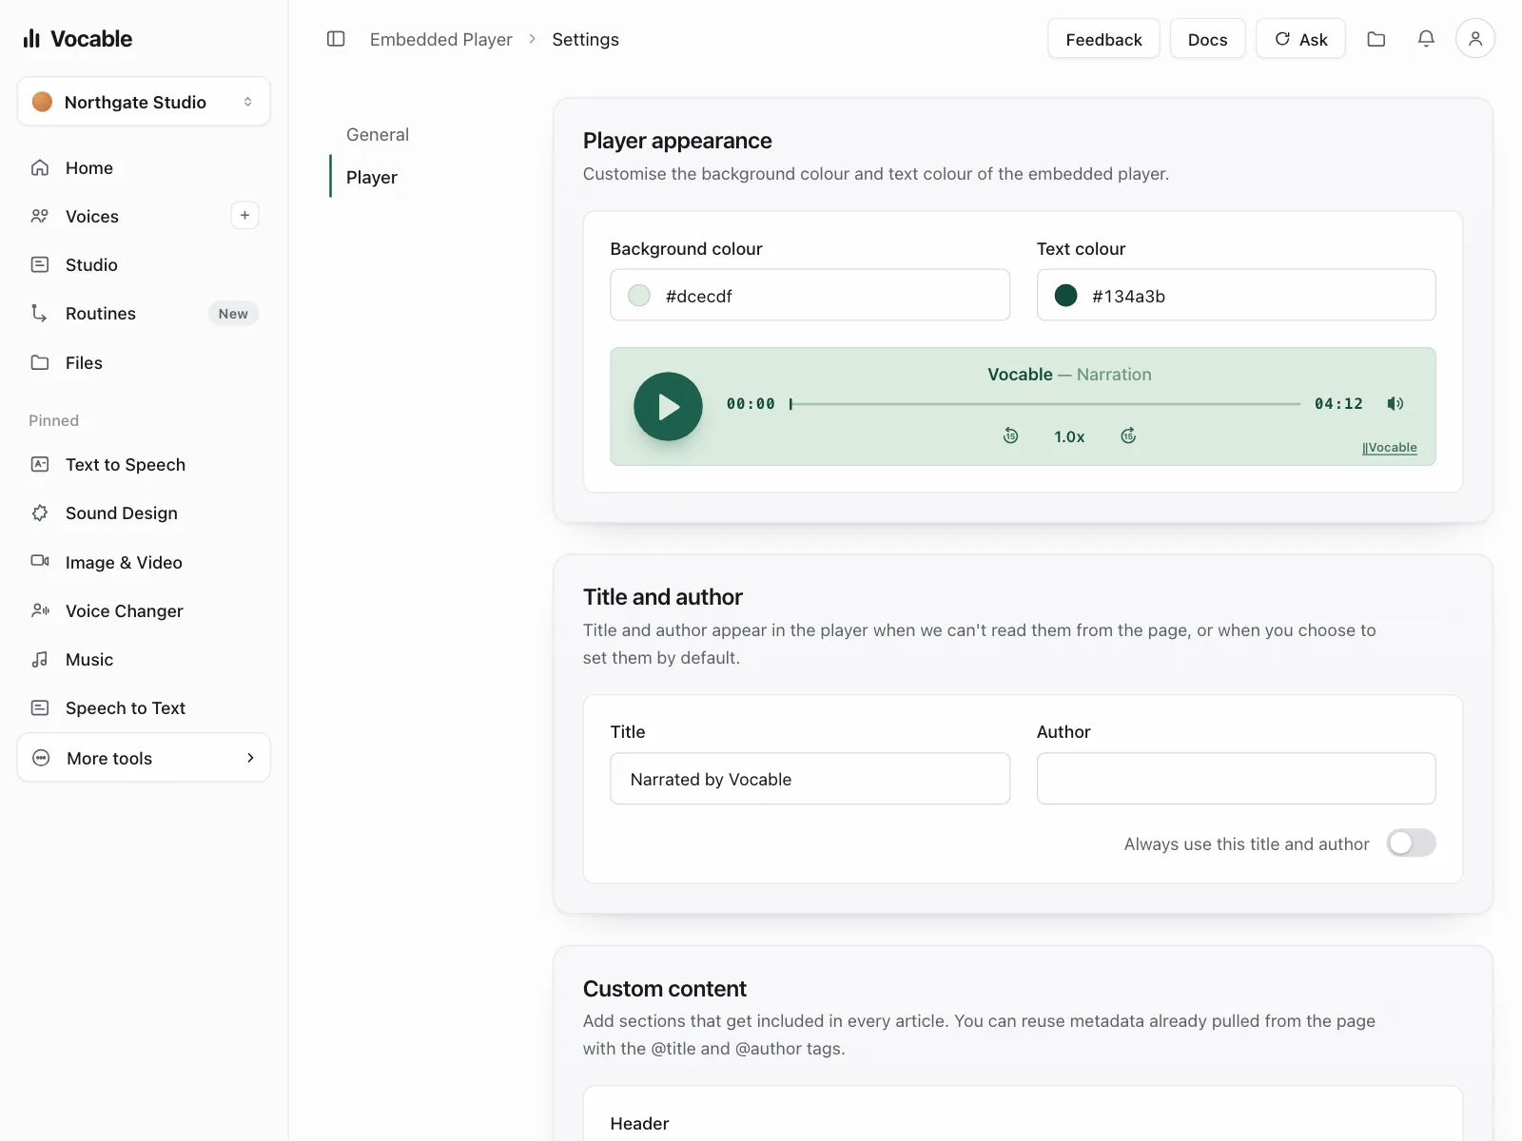Toggle Always use this title and author
This screenshot has height=1141, width=1522.
tap(1411, 843)
